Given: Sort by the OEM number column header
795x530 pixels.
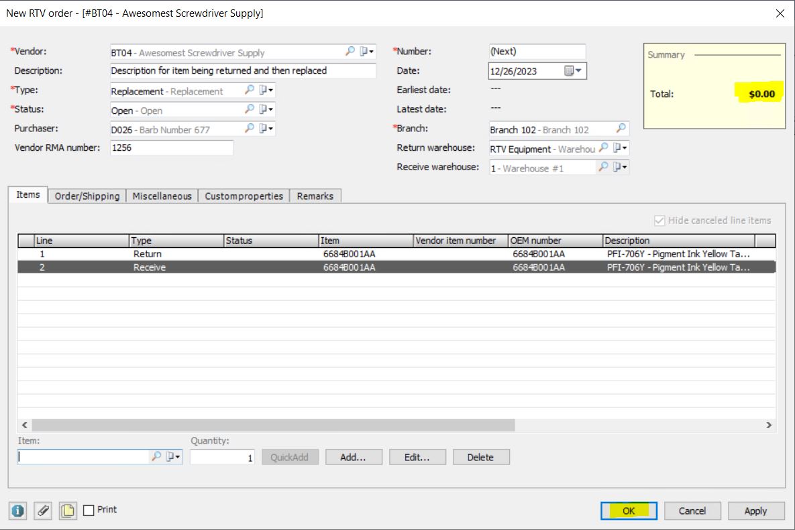Looking at the screenshot, I should coord(555,241).
